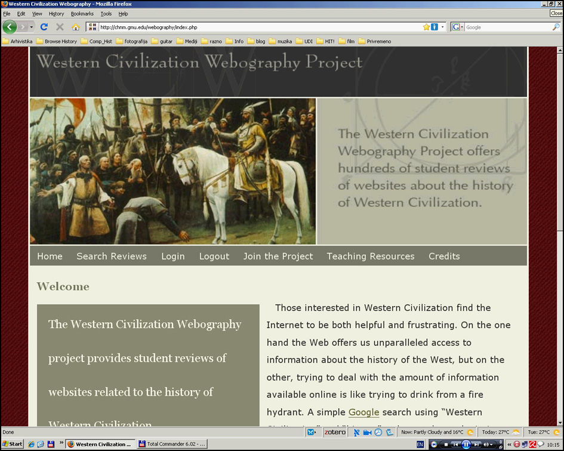This screenshot has height=451, width=564.
Task: Click the video camera status bar icon
Action: coord(367,432)
